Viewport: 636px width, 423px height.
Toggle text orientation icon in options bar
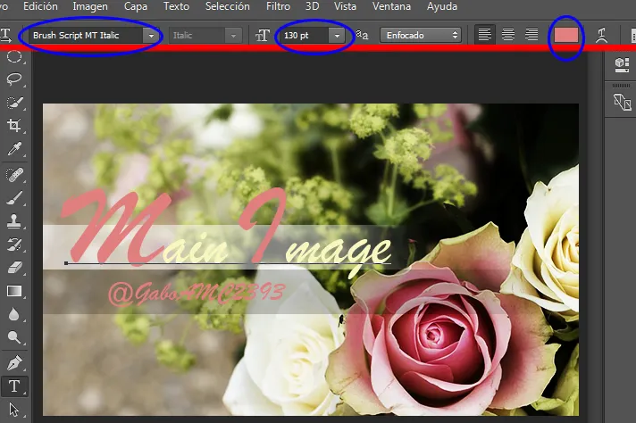[x=5, y=36]
